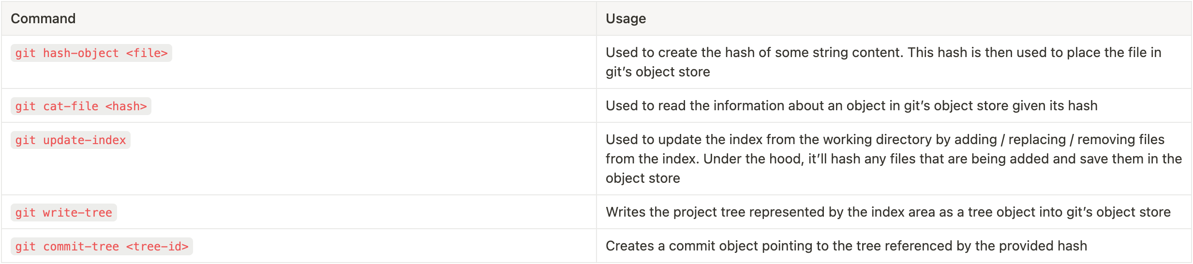Click the Usage column header
The width and height of the screenshot is (1193, 264).
[626, 18]
